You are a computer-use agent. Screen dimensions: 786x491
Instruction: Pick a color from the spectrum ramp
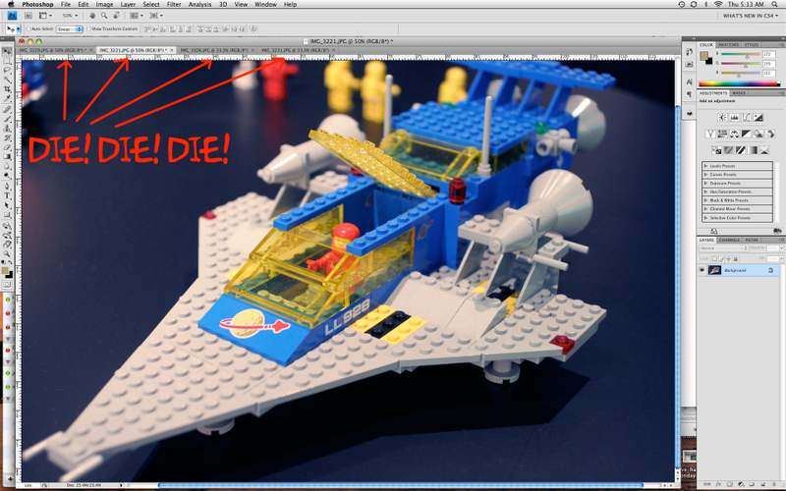coord(740,83)
